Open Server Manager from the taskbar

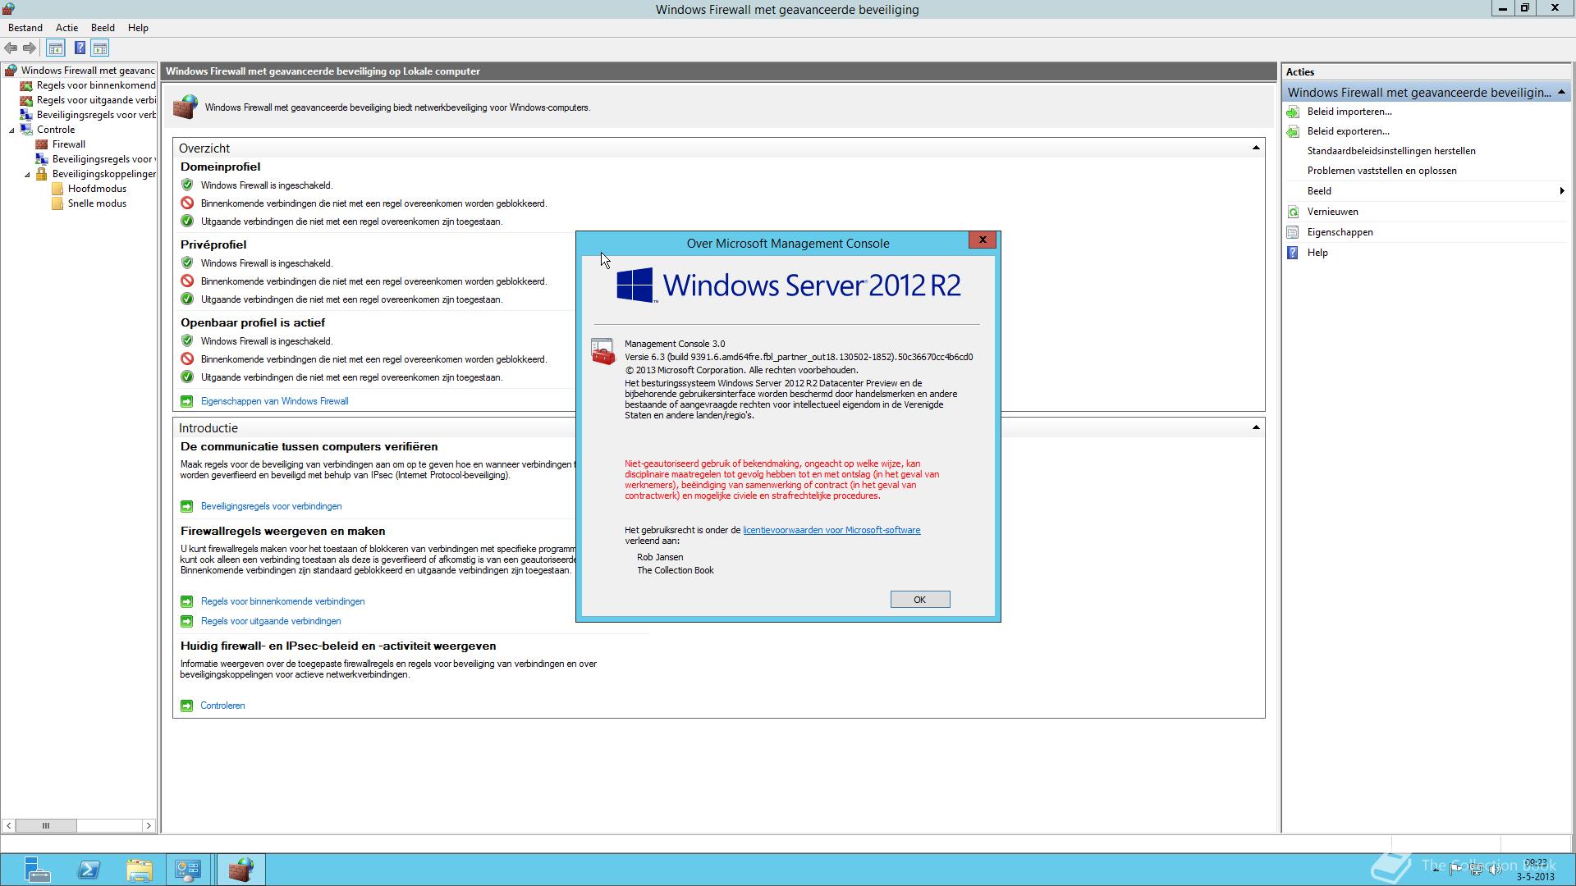(x=37, y=870)
